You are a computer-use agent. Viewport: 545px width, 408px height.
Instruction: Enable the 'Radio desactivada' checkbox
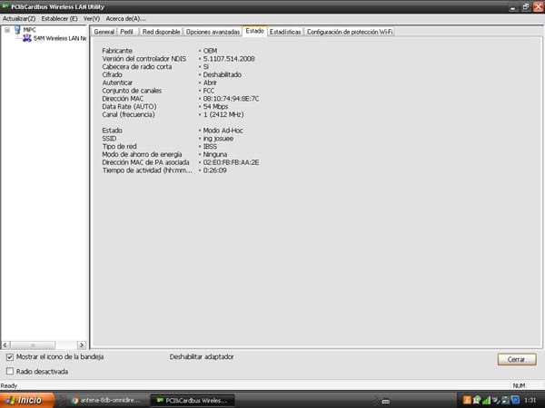click(x=10, y=371)
